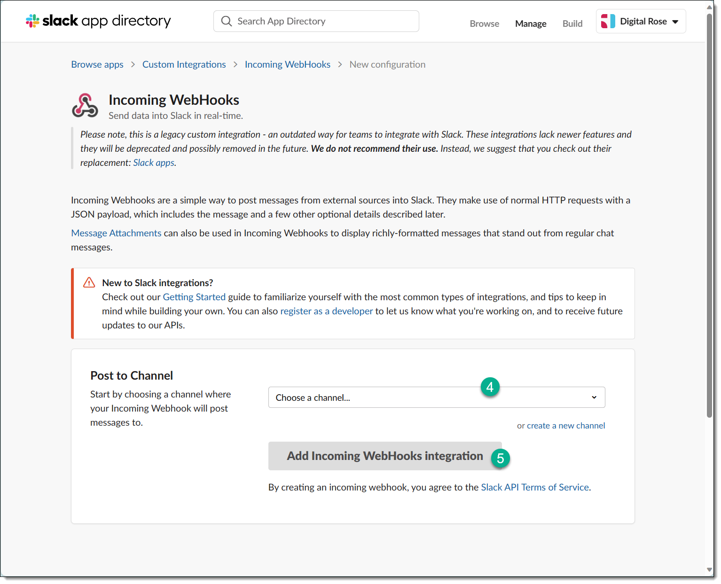
Task: Click the green step 5 badge
Action: [500, 458]
